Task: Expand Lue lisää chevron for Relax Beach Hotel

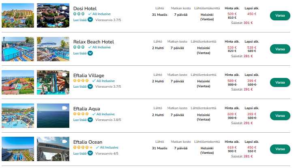Action: [x=90, y=53]
